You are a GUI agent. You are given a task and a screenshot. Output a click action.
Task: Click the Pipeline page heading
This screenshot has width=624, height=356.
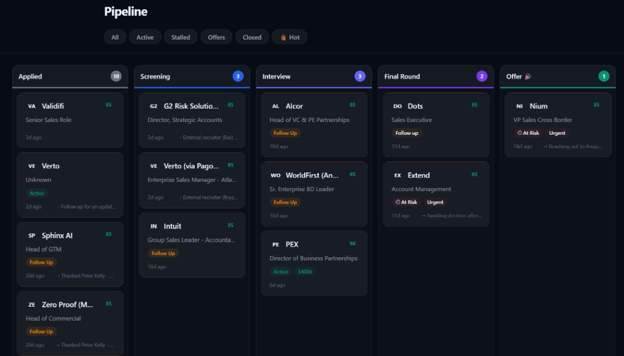[126, 12]
